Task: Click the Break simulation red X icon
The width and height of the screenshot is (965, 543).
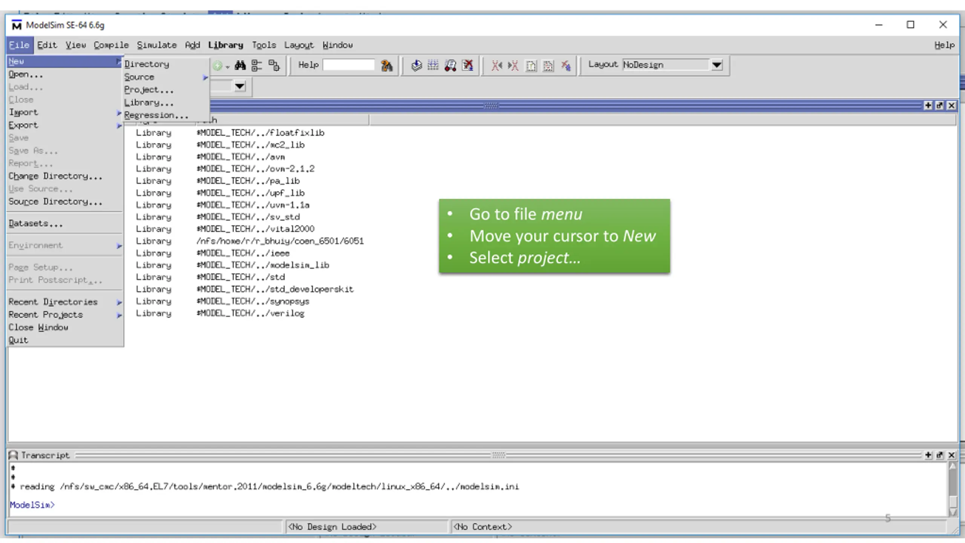Action: coord(468,66)
